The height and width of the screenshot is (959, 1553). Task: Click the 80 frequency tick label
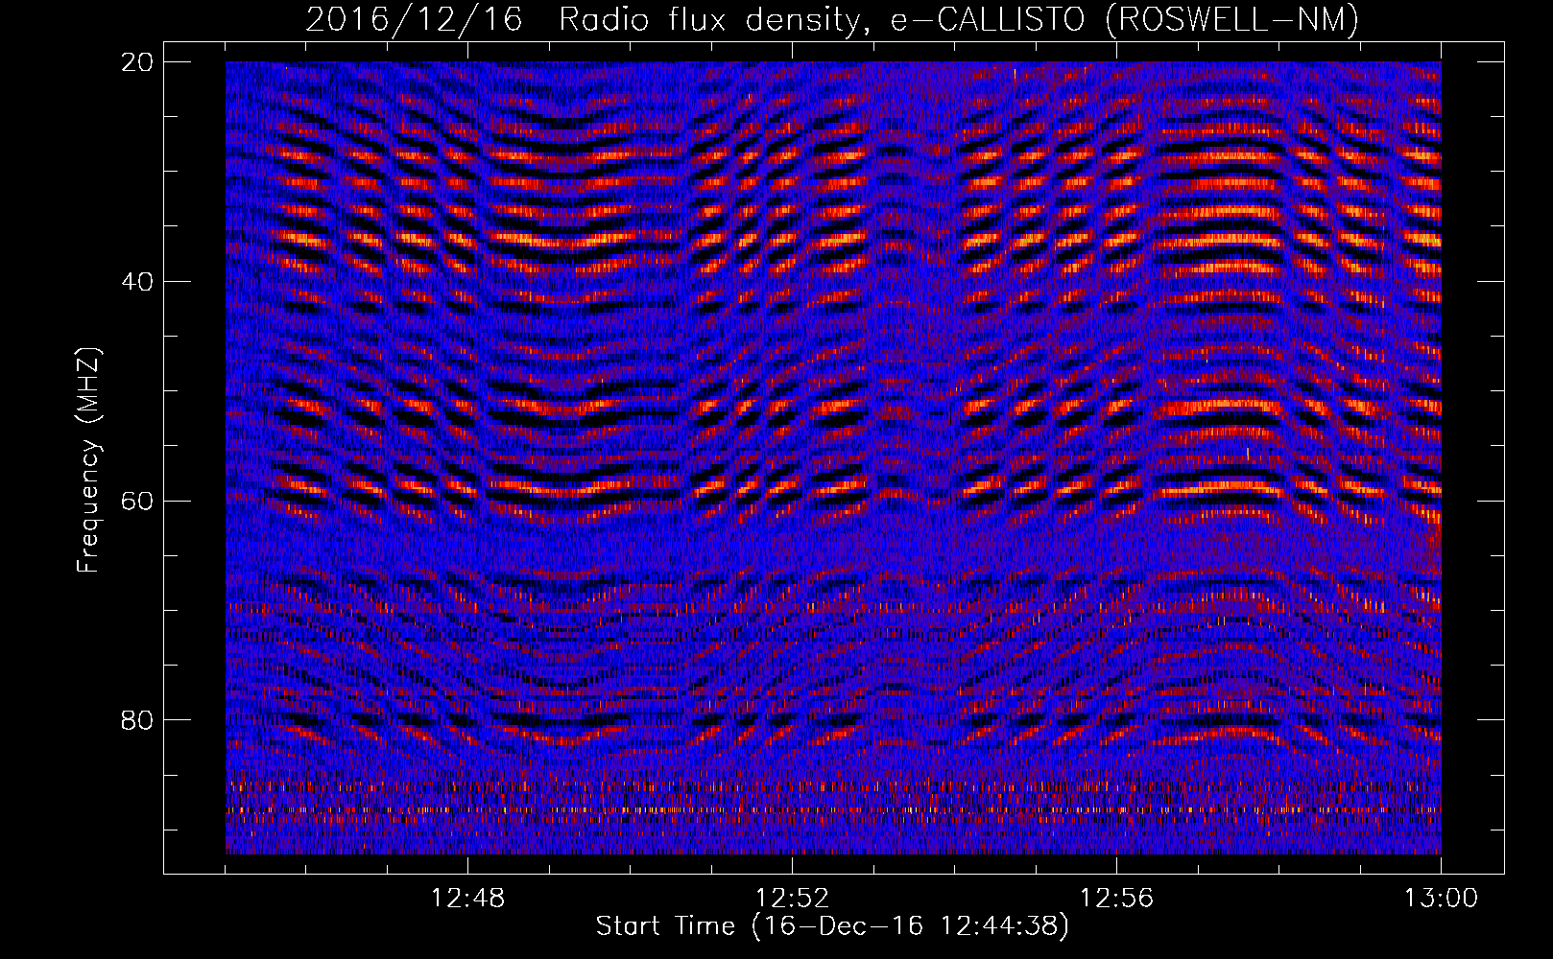point(138,719)
